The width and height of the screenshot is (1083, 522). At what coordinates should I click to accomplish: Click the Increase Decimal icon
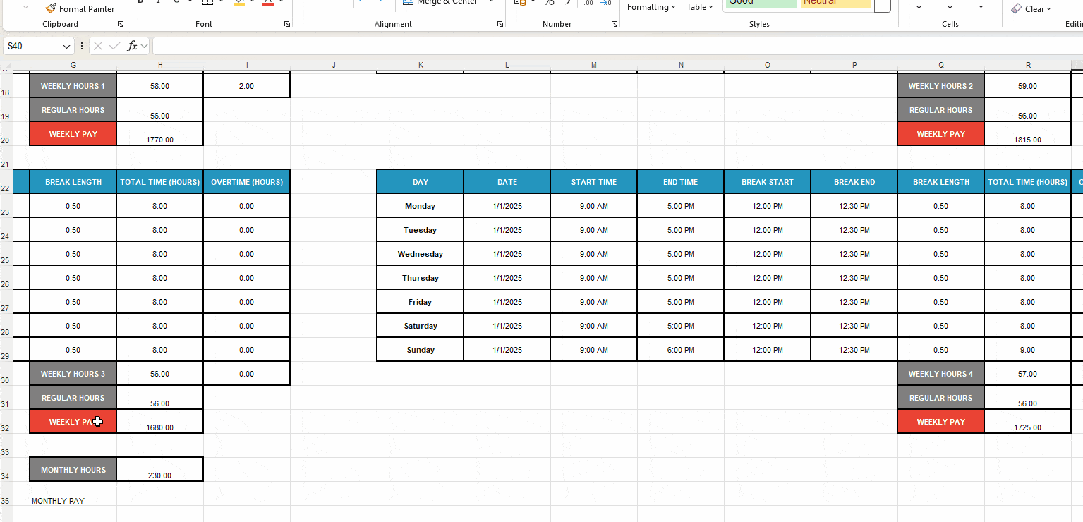point(589,3)
